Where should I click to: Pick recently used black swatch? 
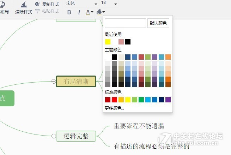128,42
